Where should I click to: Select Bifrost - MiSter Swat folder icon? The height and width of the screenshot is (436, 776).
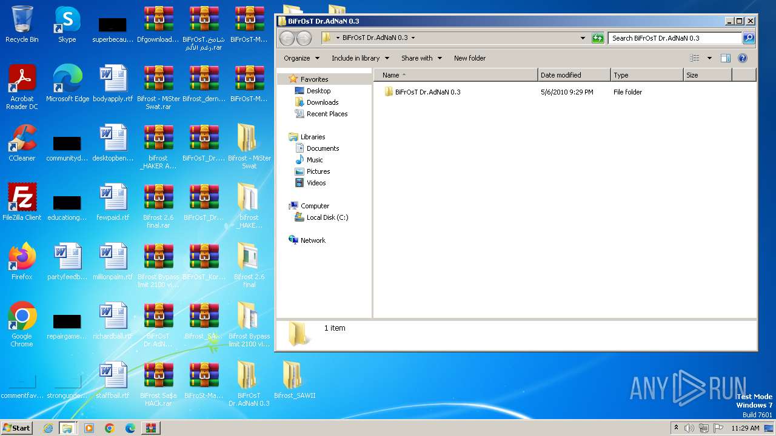tap(249, 147)
